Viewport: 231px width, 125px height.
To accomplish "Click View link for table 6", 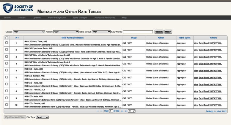I will [x=196, y=78].
